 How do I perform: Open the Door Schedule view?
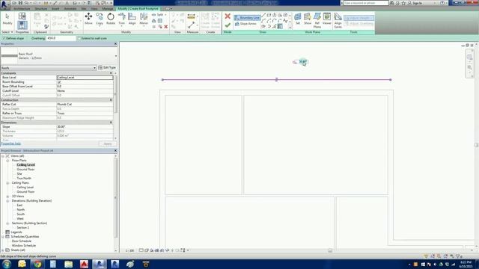[22, 241]
